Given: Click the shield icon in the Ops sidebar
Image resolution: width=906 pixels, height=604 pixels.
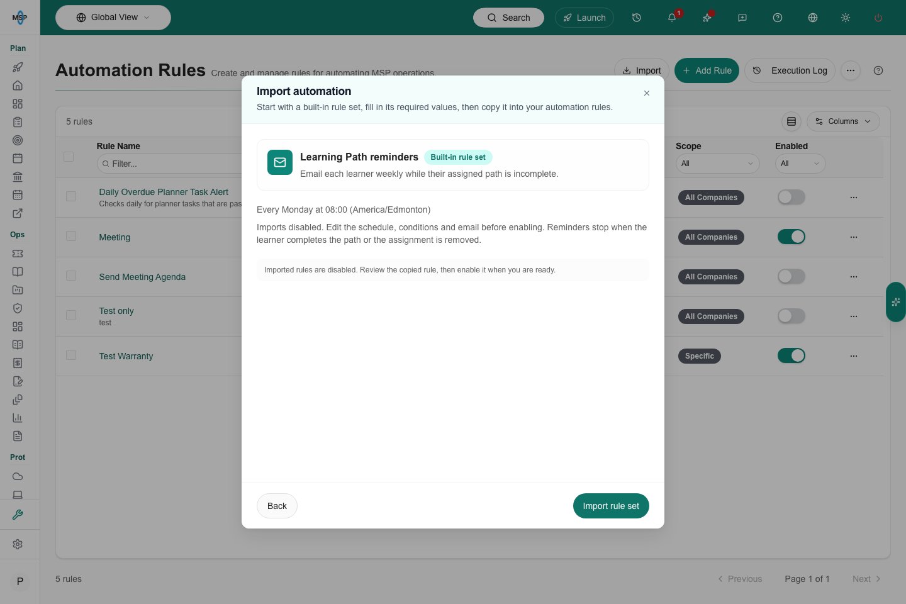Looking at the screenshot, I should coord(18,308).
